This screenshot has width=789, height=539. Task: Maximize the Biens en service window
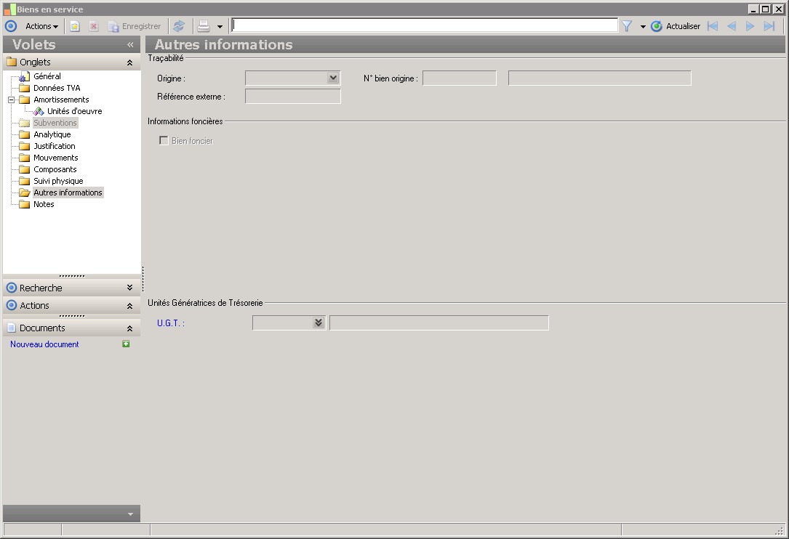pos(765,9)
